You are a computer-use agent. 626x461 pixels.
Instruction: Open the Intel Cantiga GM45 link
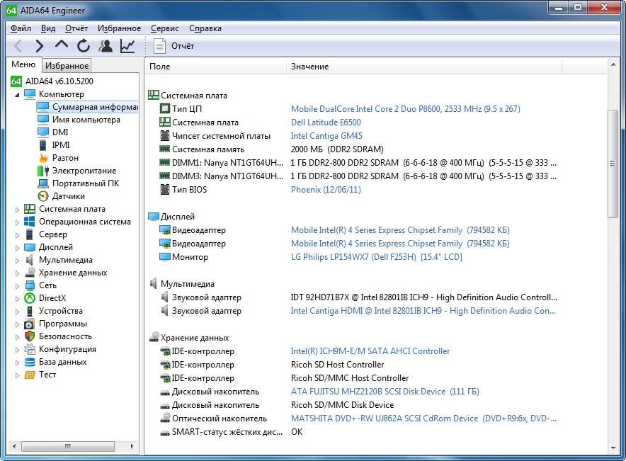[x=326, y=136]
